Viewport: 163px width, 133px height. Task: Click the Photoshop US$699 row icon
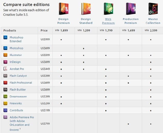tap(5, 48)
